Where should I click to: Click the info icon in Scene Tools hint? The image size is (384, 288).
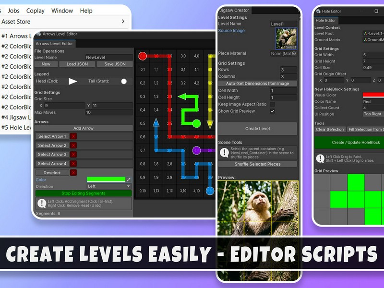tap(224, 152)
